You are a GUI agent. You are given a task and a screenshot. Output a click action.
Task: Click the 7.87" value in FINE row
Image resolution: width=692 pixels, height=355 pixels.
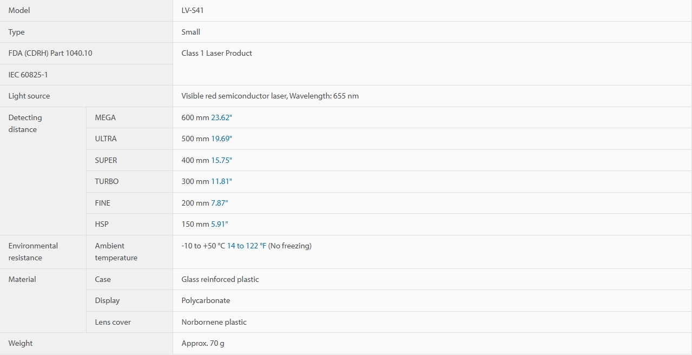219,203
